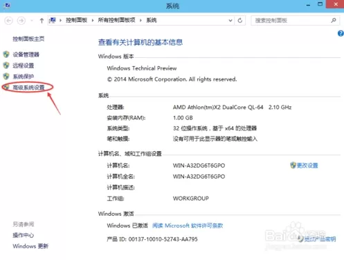Open 设备管理器 from sidebar
Image resolution: width=344 pixels, height=260 pixels.
[26, 54]
